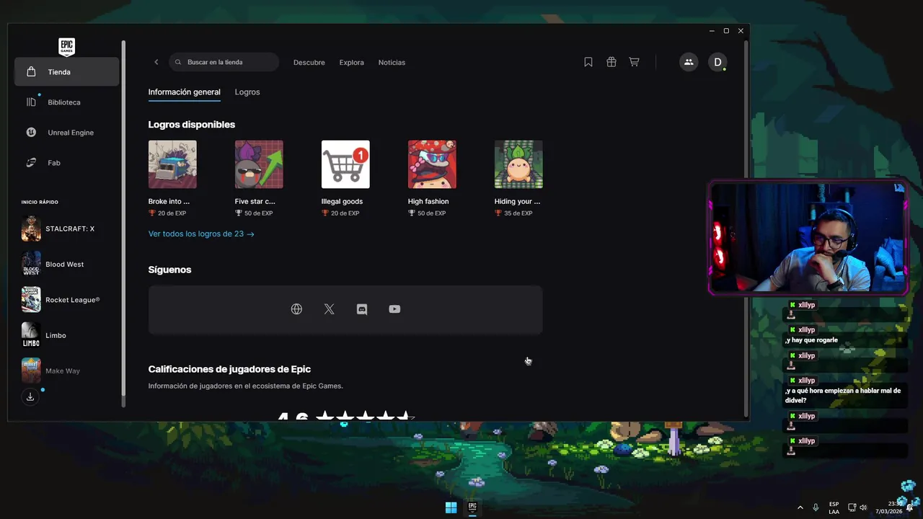Click the Blood West game thumbnail
The height and width of the screenshot is (519, 923).
(x=31, y=264)
